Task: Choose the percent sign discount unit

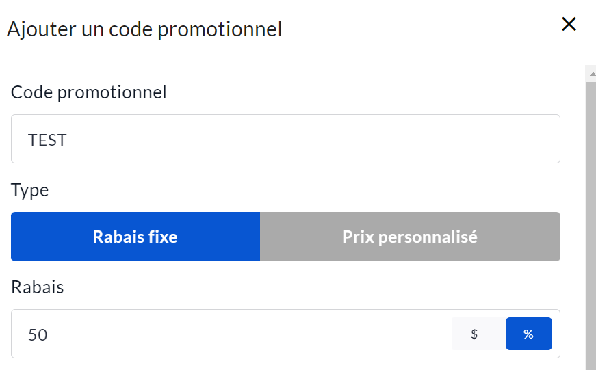Action: click(x=528, y=334)
